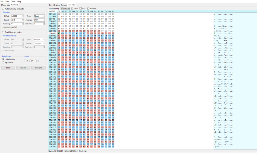
Task: Click the Offset field containing 0x8050
Action: [x=15, y=16]
